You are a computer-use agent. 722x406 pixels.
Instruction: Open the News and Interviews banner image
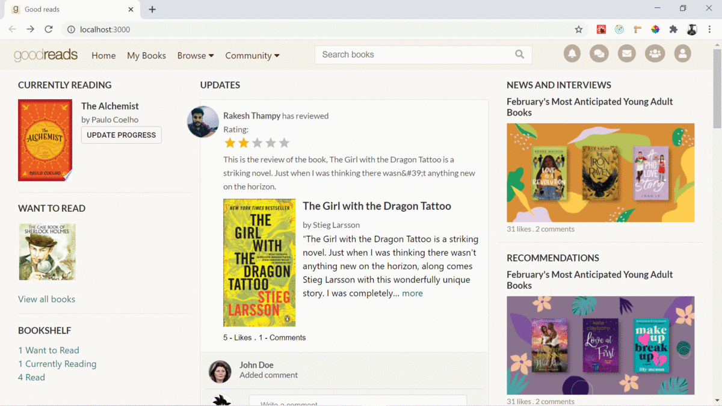600,173
